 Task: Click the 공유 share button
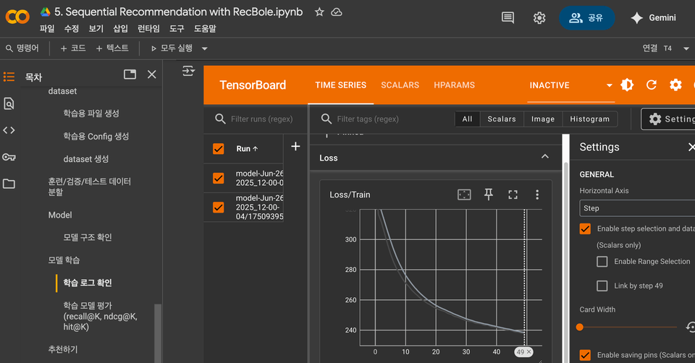pos(586,17)
